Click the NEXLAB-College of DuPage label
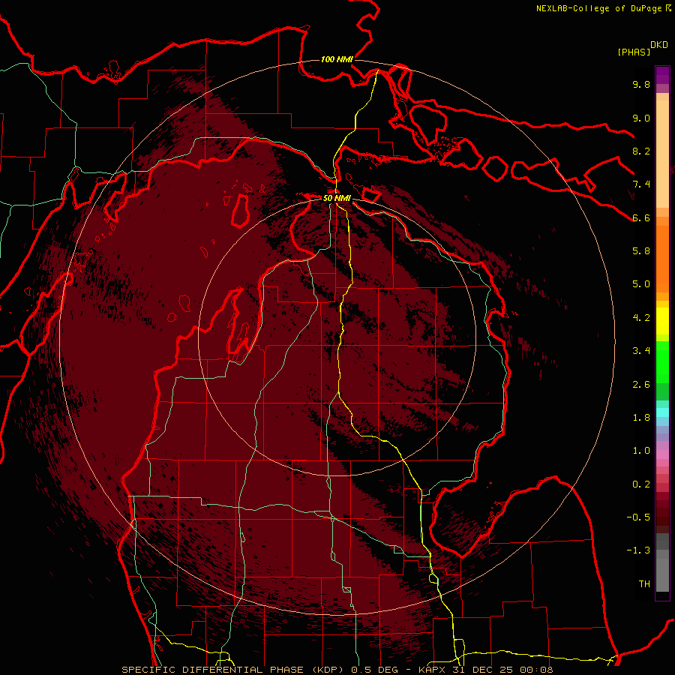The width and height of the screenshot is (675, 675). click(x=600, y=8)
